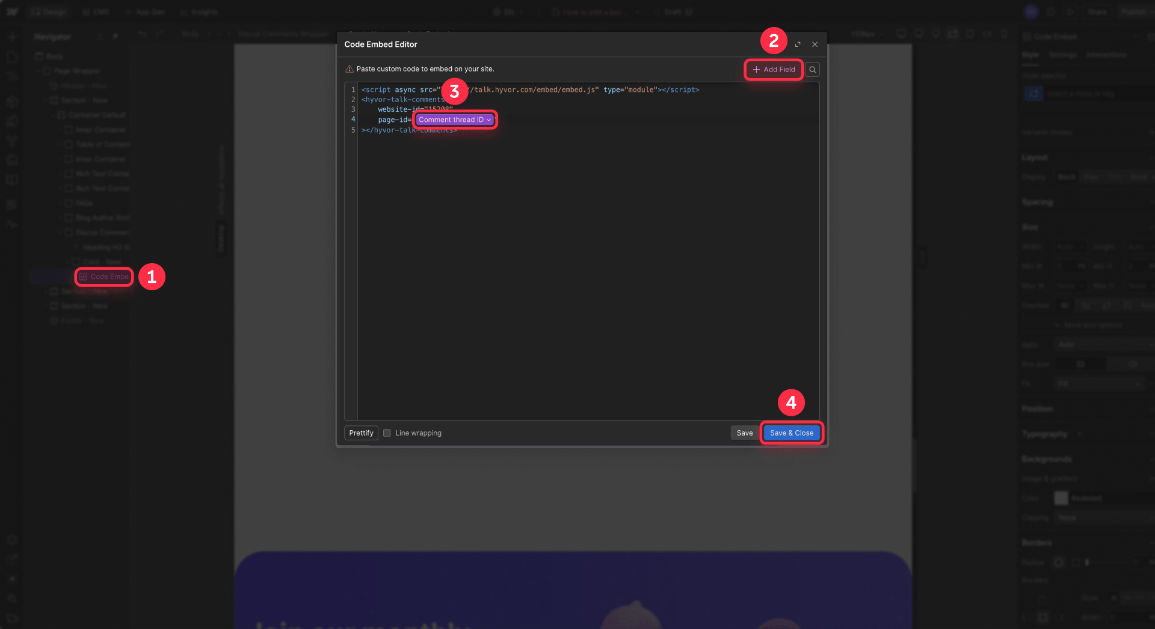
Task: Click the Borders section header
Action: tap(1036, 542)
